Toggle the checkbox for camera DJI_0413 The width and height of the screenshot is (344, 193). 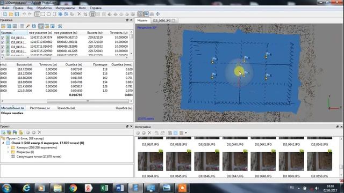point(3,38)
